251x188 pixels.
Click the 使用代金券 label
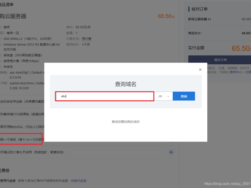pyautogui.click(x=8, y=180)
